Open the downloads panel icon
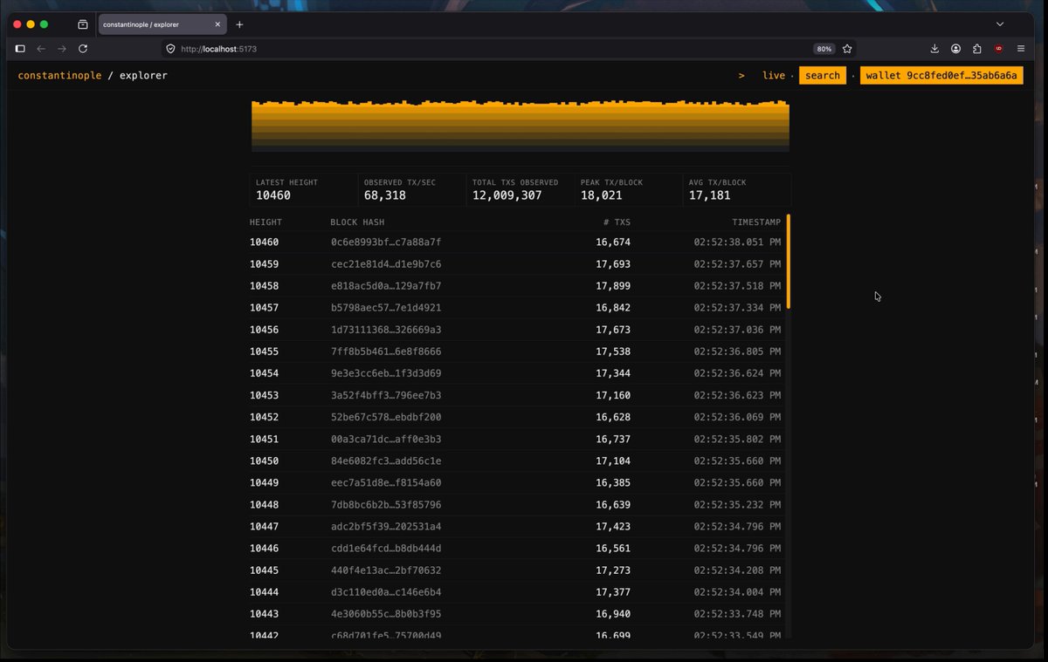 (x=934, y=49)
